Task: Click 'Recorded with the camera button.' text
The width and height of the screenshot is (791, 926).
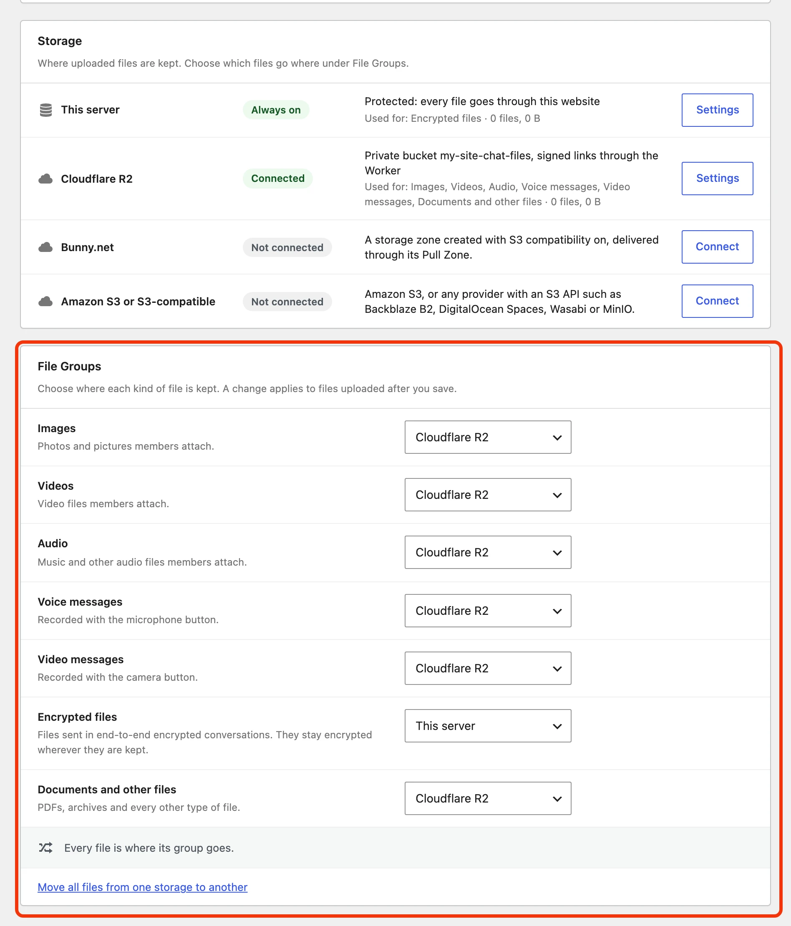Action: coord(118,677)
